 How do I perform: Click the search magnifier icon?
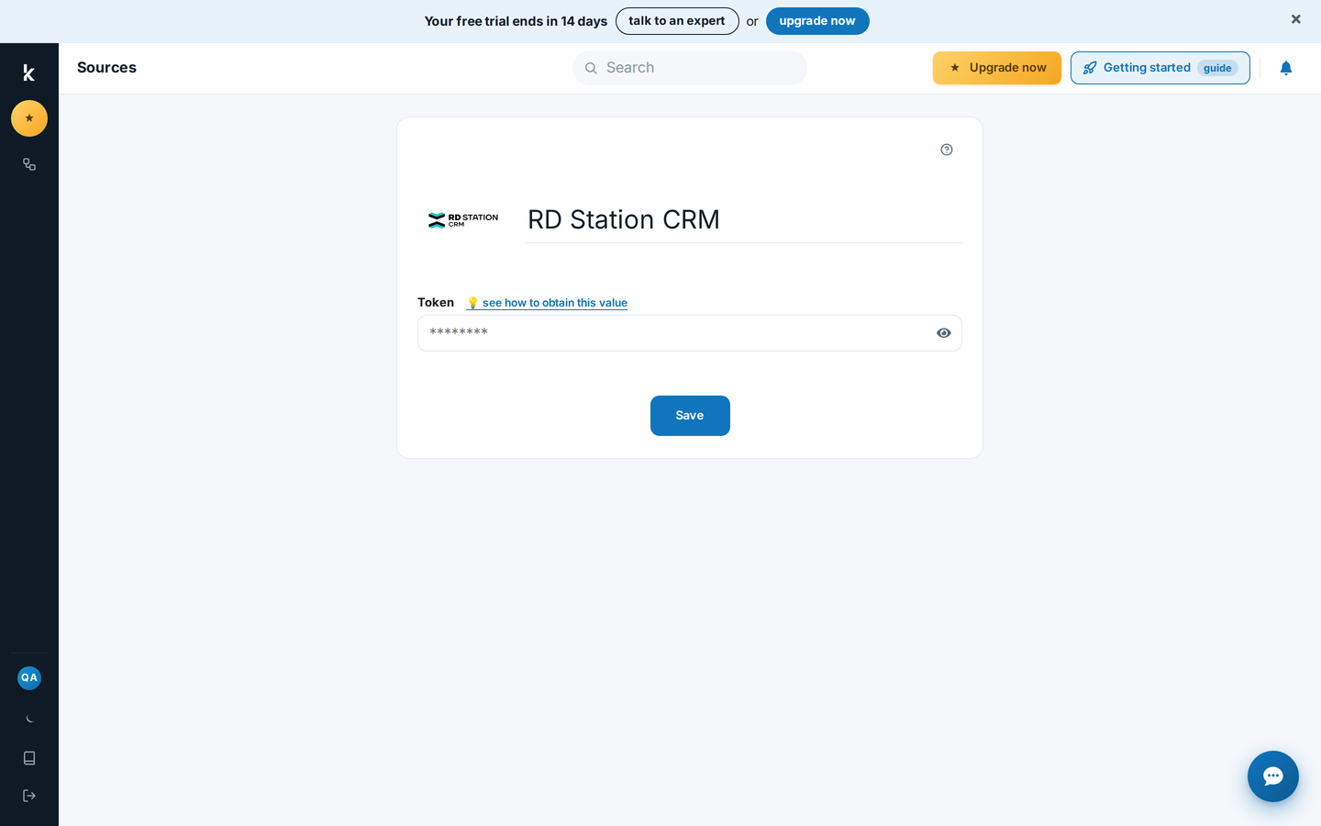coord(591,68)
